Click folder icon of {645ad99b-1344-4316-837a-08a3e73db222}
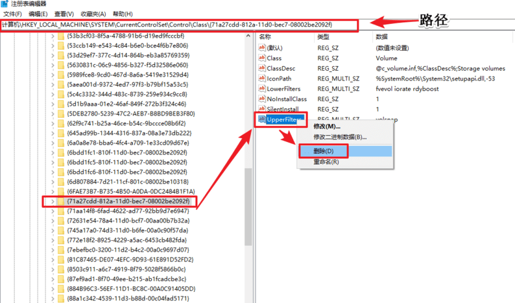Image resolution: width=515 pixels, height=303 pixels. [x=61, y=133]
